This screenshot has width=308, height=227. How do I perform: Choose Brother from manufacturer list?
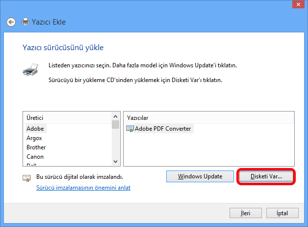coord(36,147)
